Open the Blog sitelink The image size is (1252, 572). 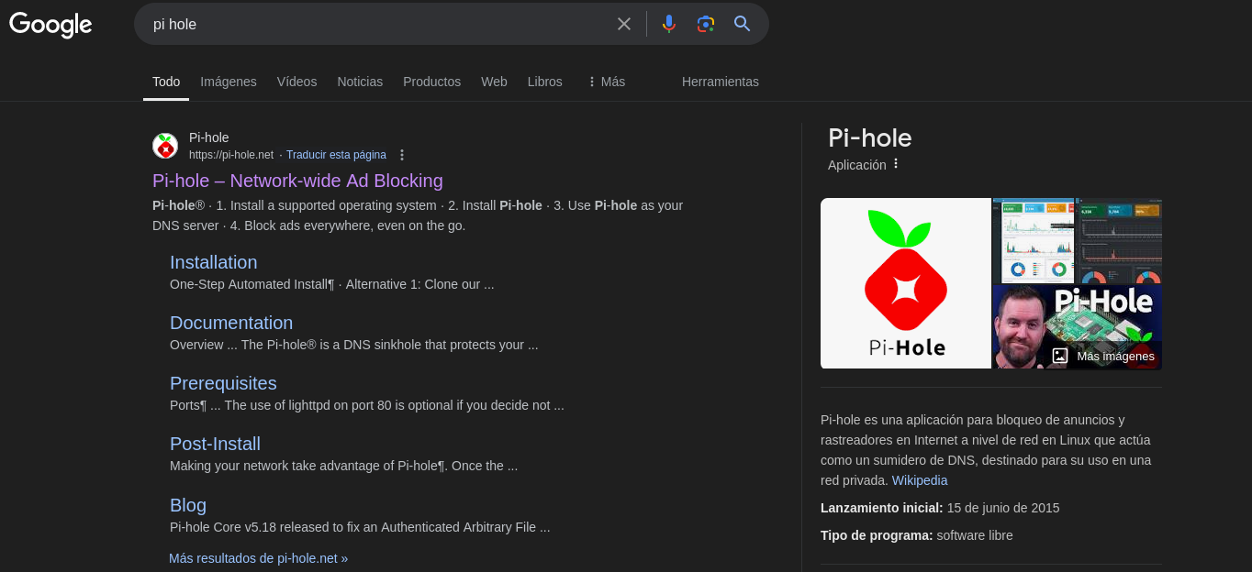point(188,505)
